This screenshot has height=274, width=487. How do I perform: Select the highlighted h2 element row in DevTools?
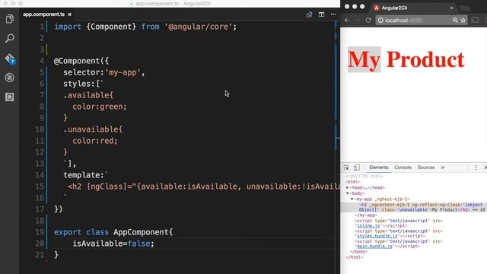point(414,207)
